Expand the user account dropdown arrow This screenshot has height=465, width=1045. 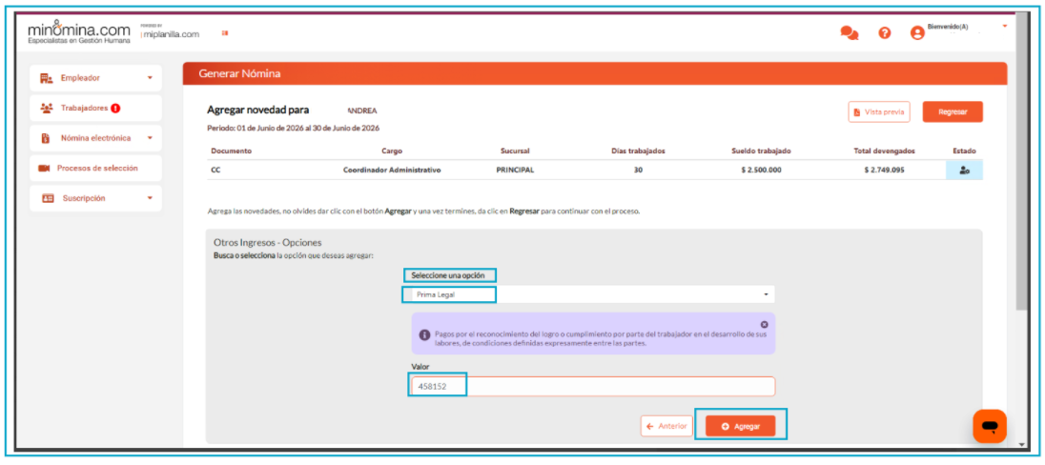[x=1004, y=26]
